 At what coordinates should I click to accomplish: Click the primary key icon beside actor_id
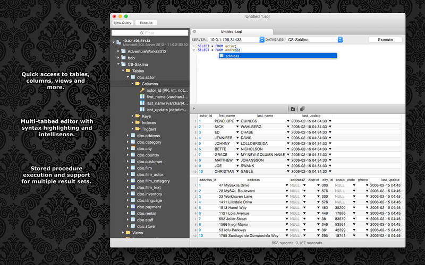(x=142, y=90)
